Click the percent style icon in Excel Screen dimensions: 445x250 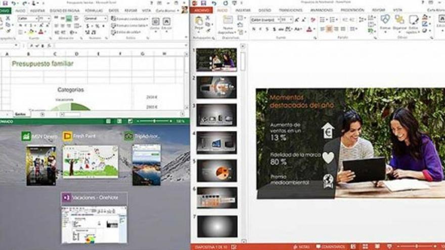coord(97,26)
